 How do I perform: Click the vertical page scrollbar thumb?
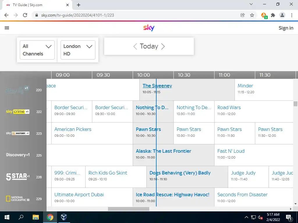[x=295, y=104]
